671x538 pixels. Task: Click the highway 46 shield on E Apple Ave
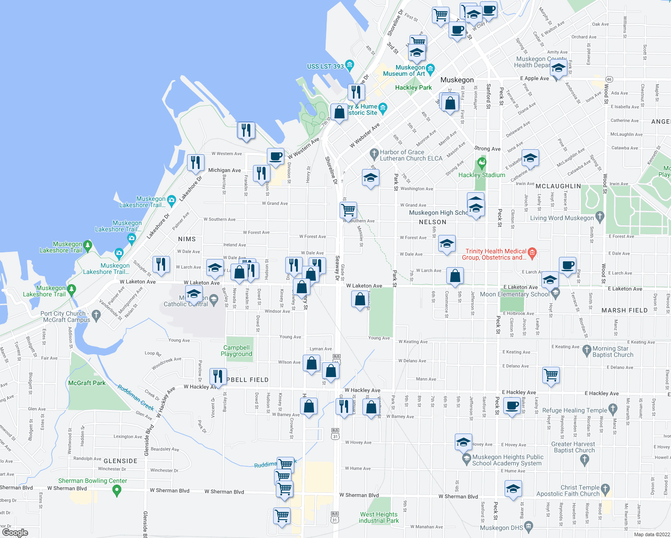point(609,79)
